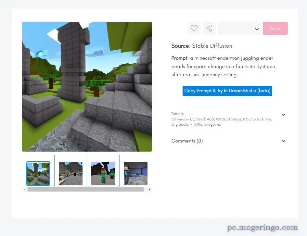Select the third thumbnail with green characters

click(x=103, y=173)
